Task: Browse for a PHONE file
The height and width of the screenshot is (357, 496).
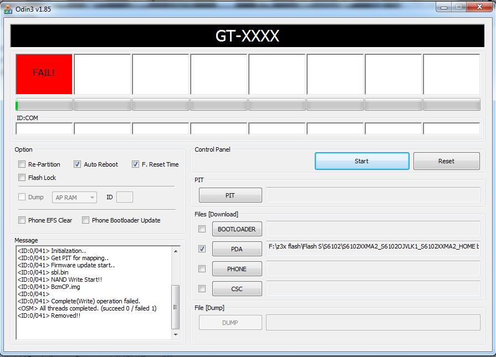Action: coord(237,269)
